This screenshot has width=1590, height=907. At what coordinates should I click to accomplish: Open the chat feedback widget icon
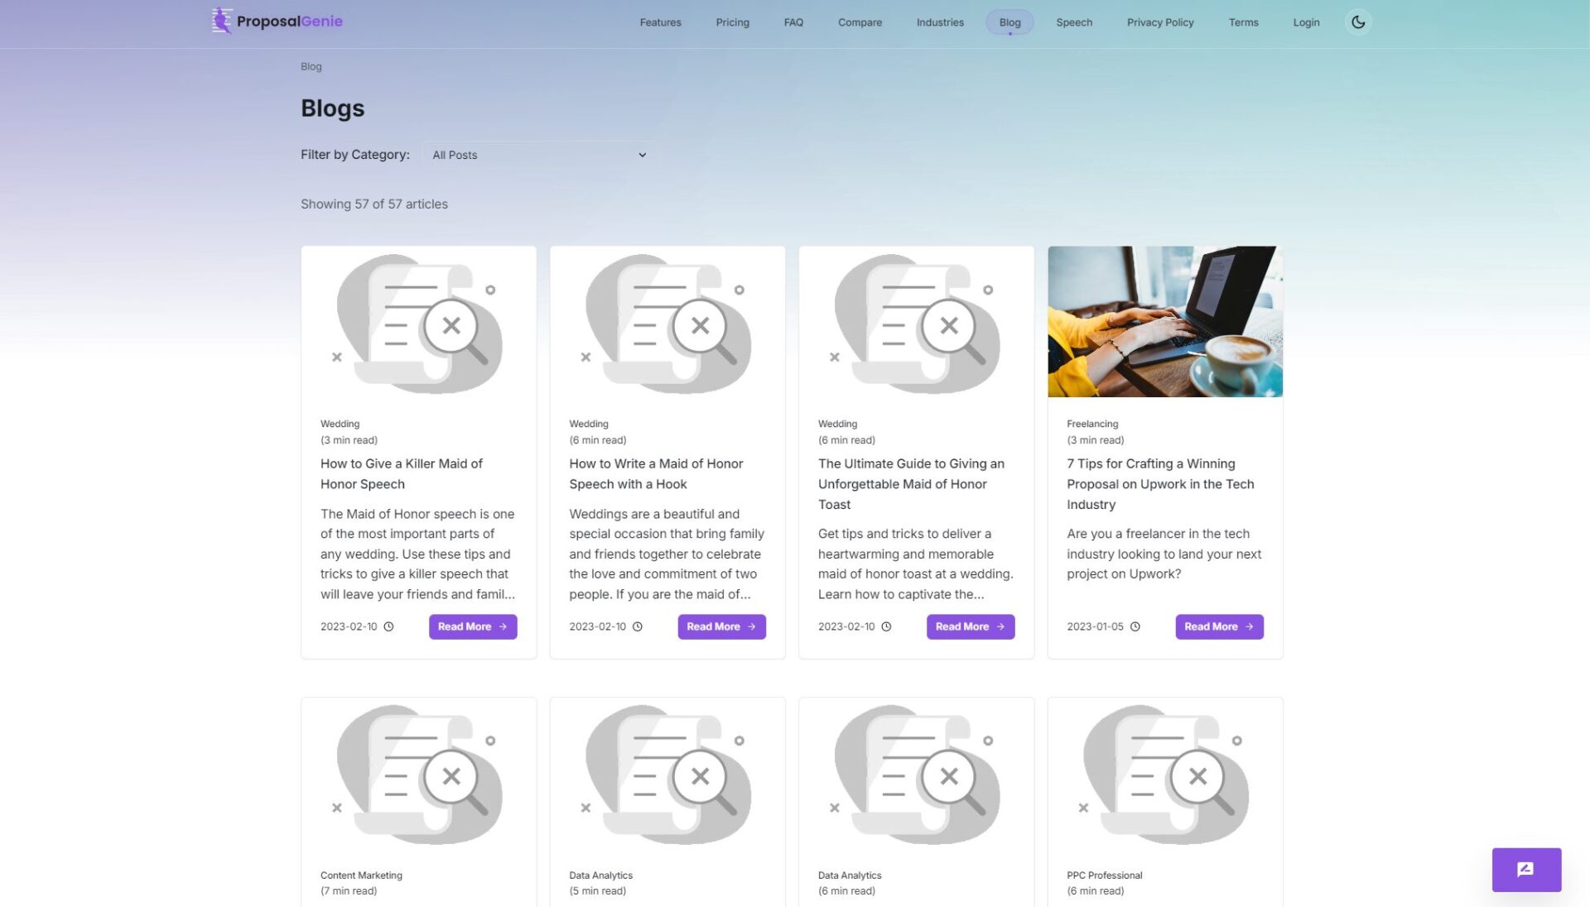click(x=1525, y=869)
